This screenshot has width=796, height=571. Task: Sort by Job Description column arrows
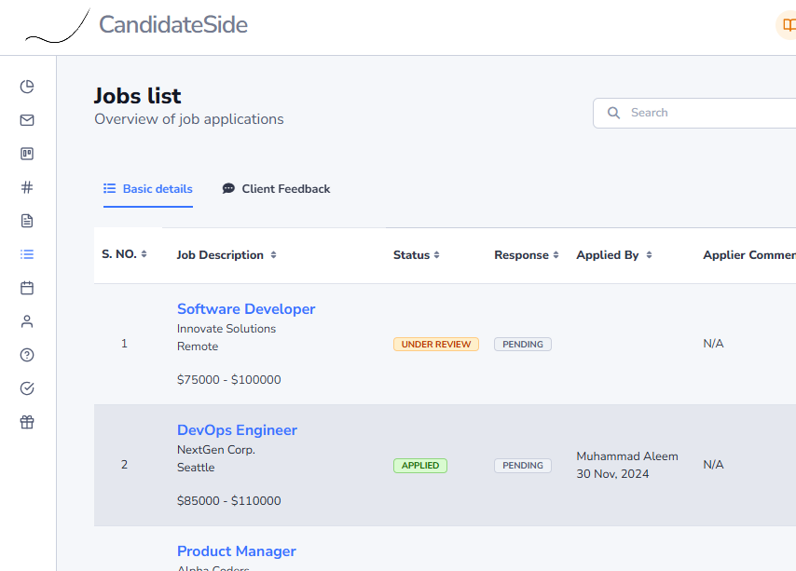pos(273,255)
